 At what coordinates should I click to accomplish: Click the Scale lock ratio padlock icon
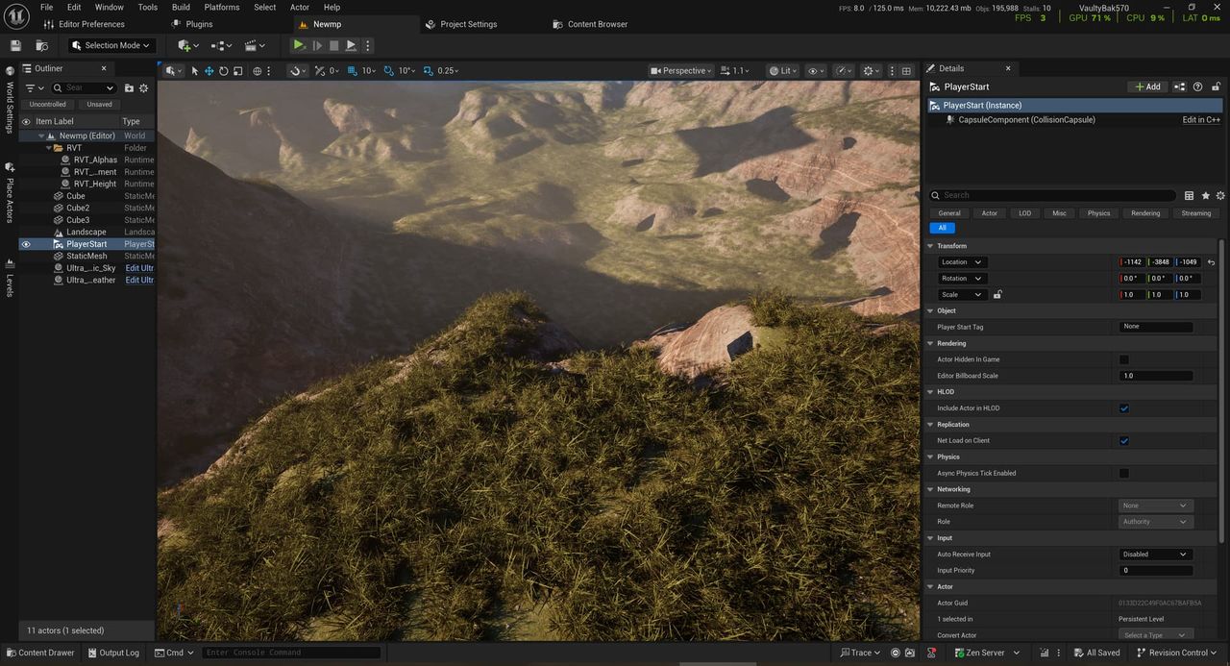(x=997, y=295)
